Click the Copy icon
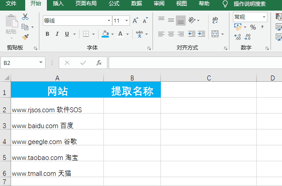Viewport: 282px width, 186px height. coord(25,27)
